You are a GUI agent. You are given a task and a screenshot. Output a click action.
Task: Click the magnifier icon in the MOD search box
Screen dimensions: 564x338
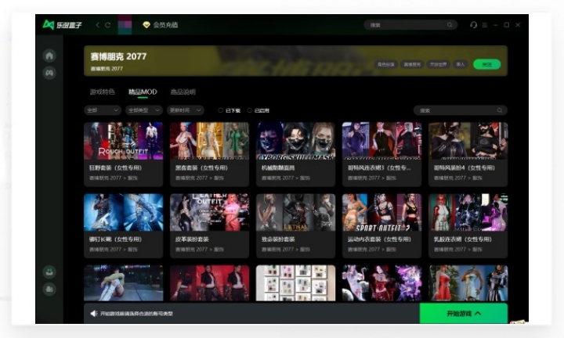pyautogui.click(x=500, y=110)
